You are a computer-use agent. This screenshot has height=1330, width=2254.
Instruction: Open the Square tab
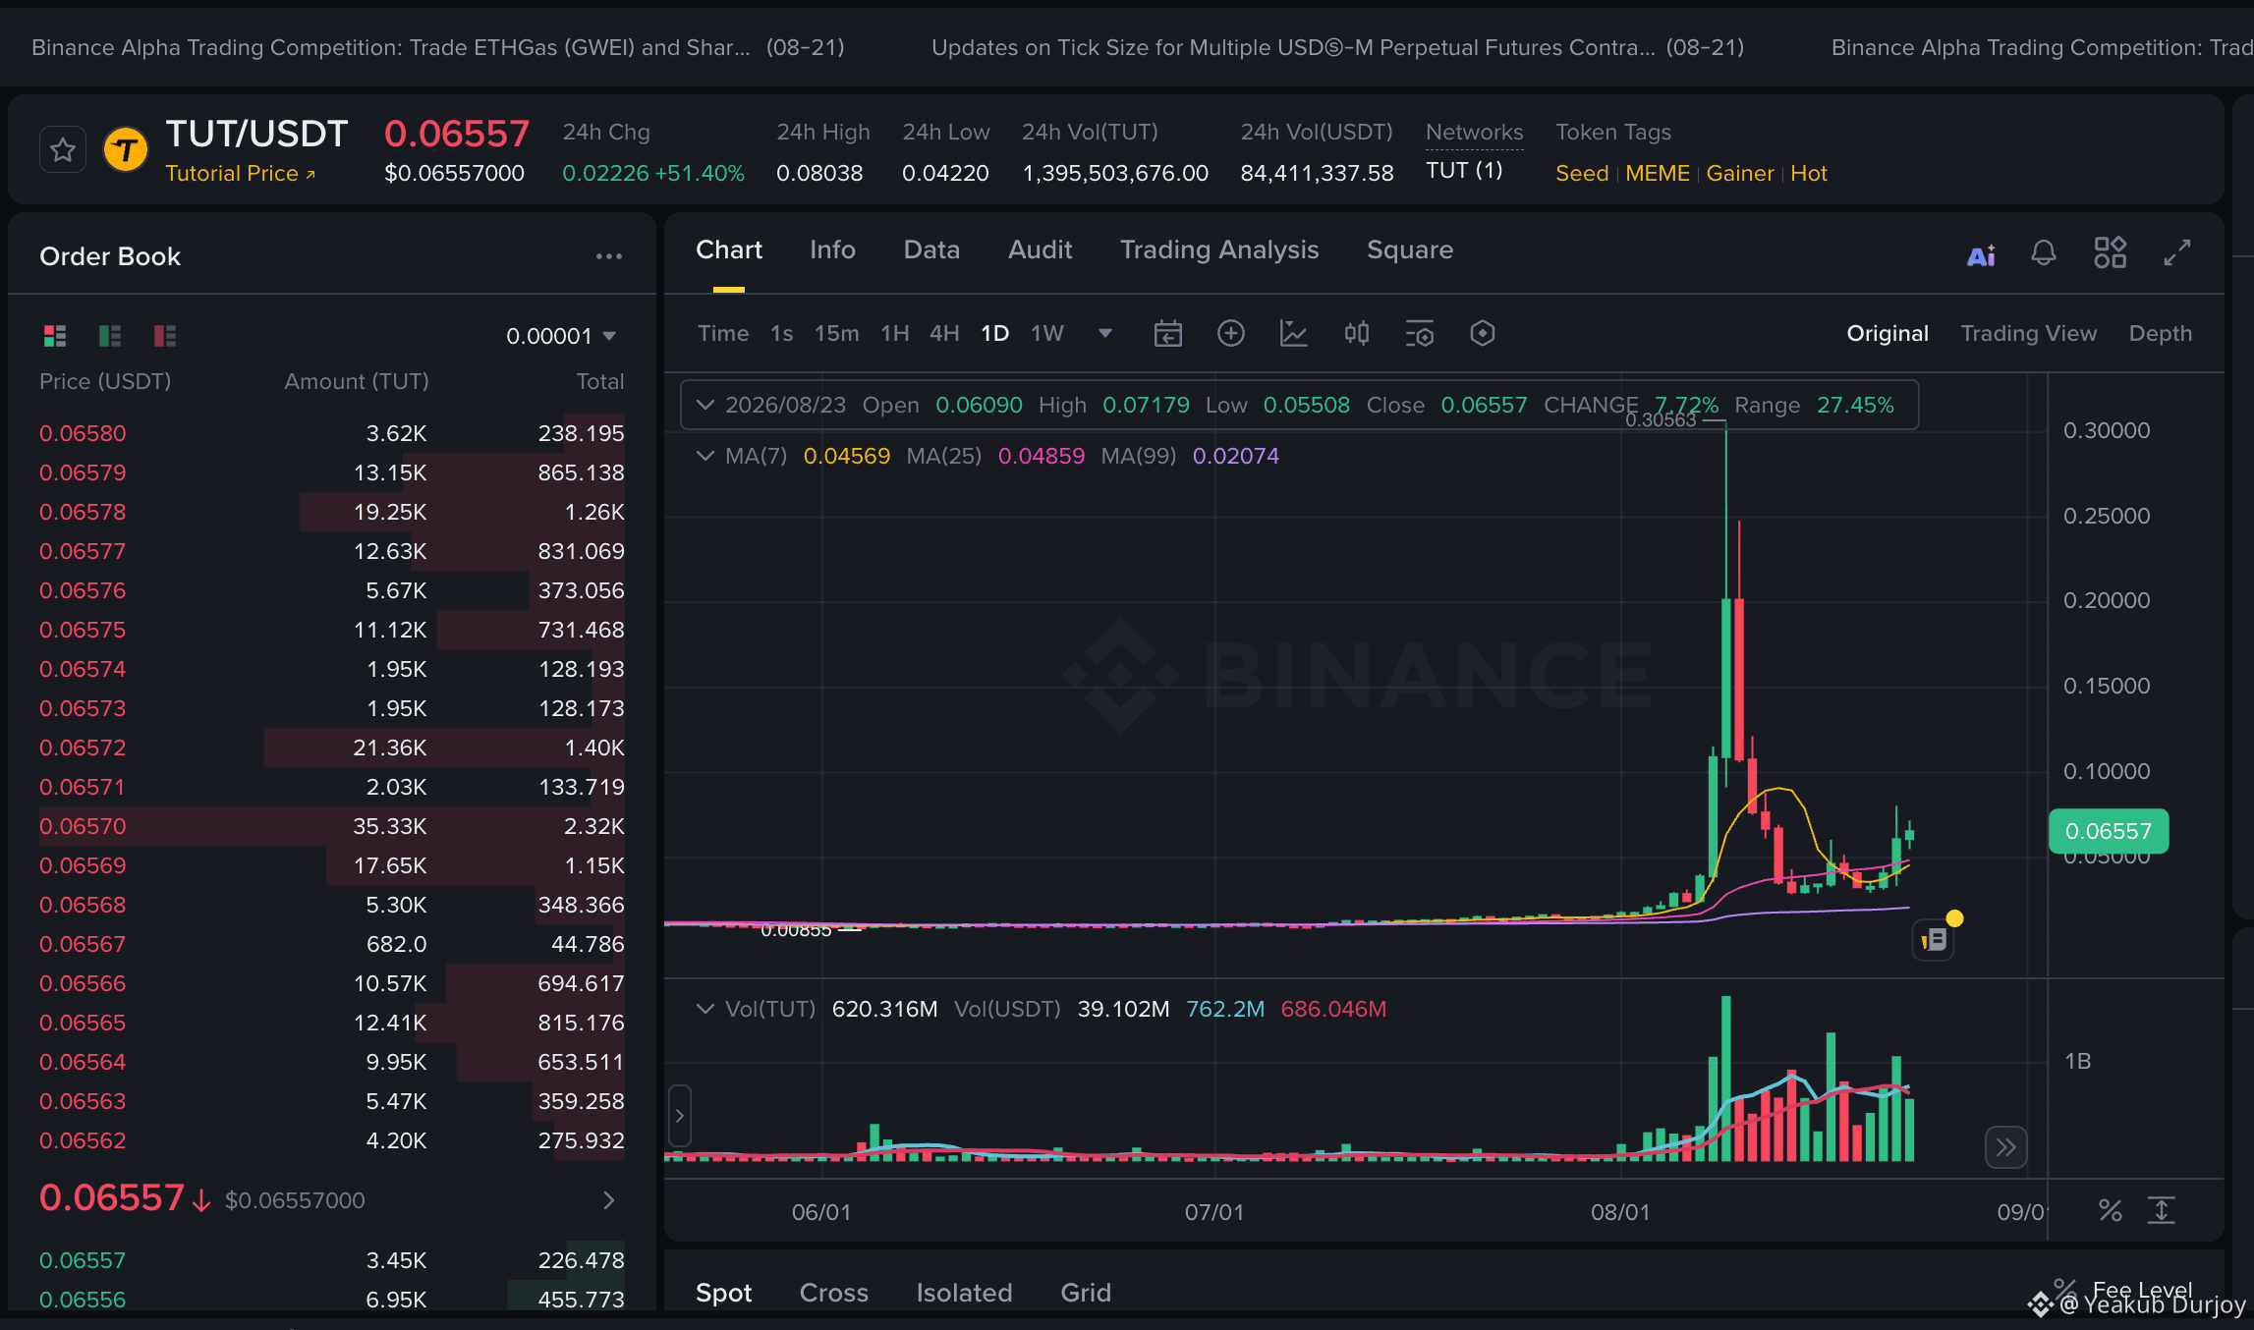[1410, 250]
